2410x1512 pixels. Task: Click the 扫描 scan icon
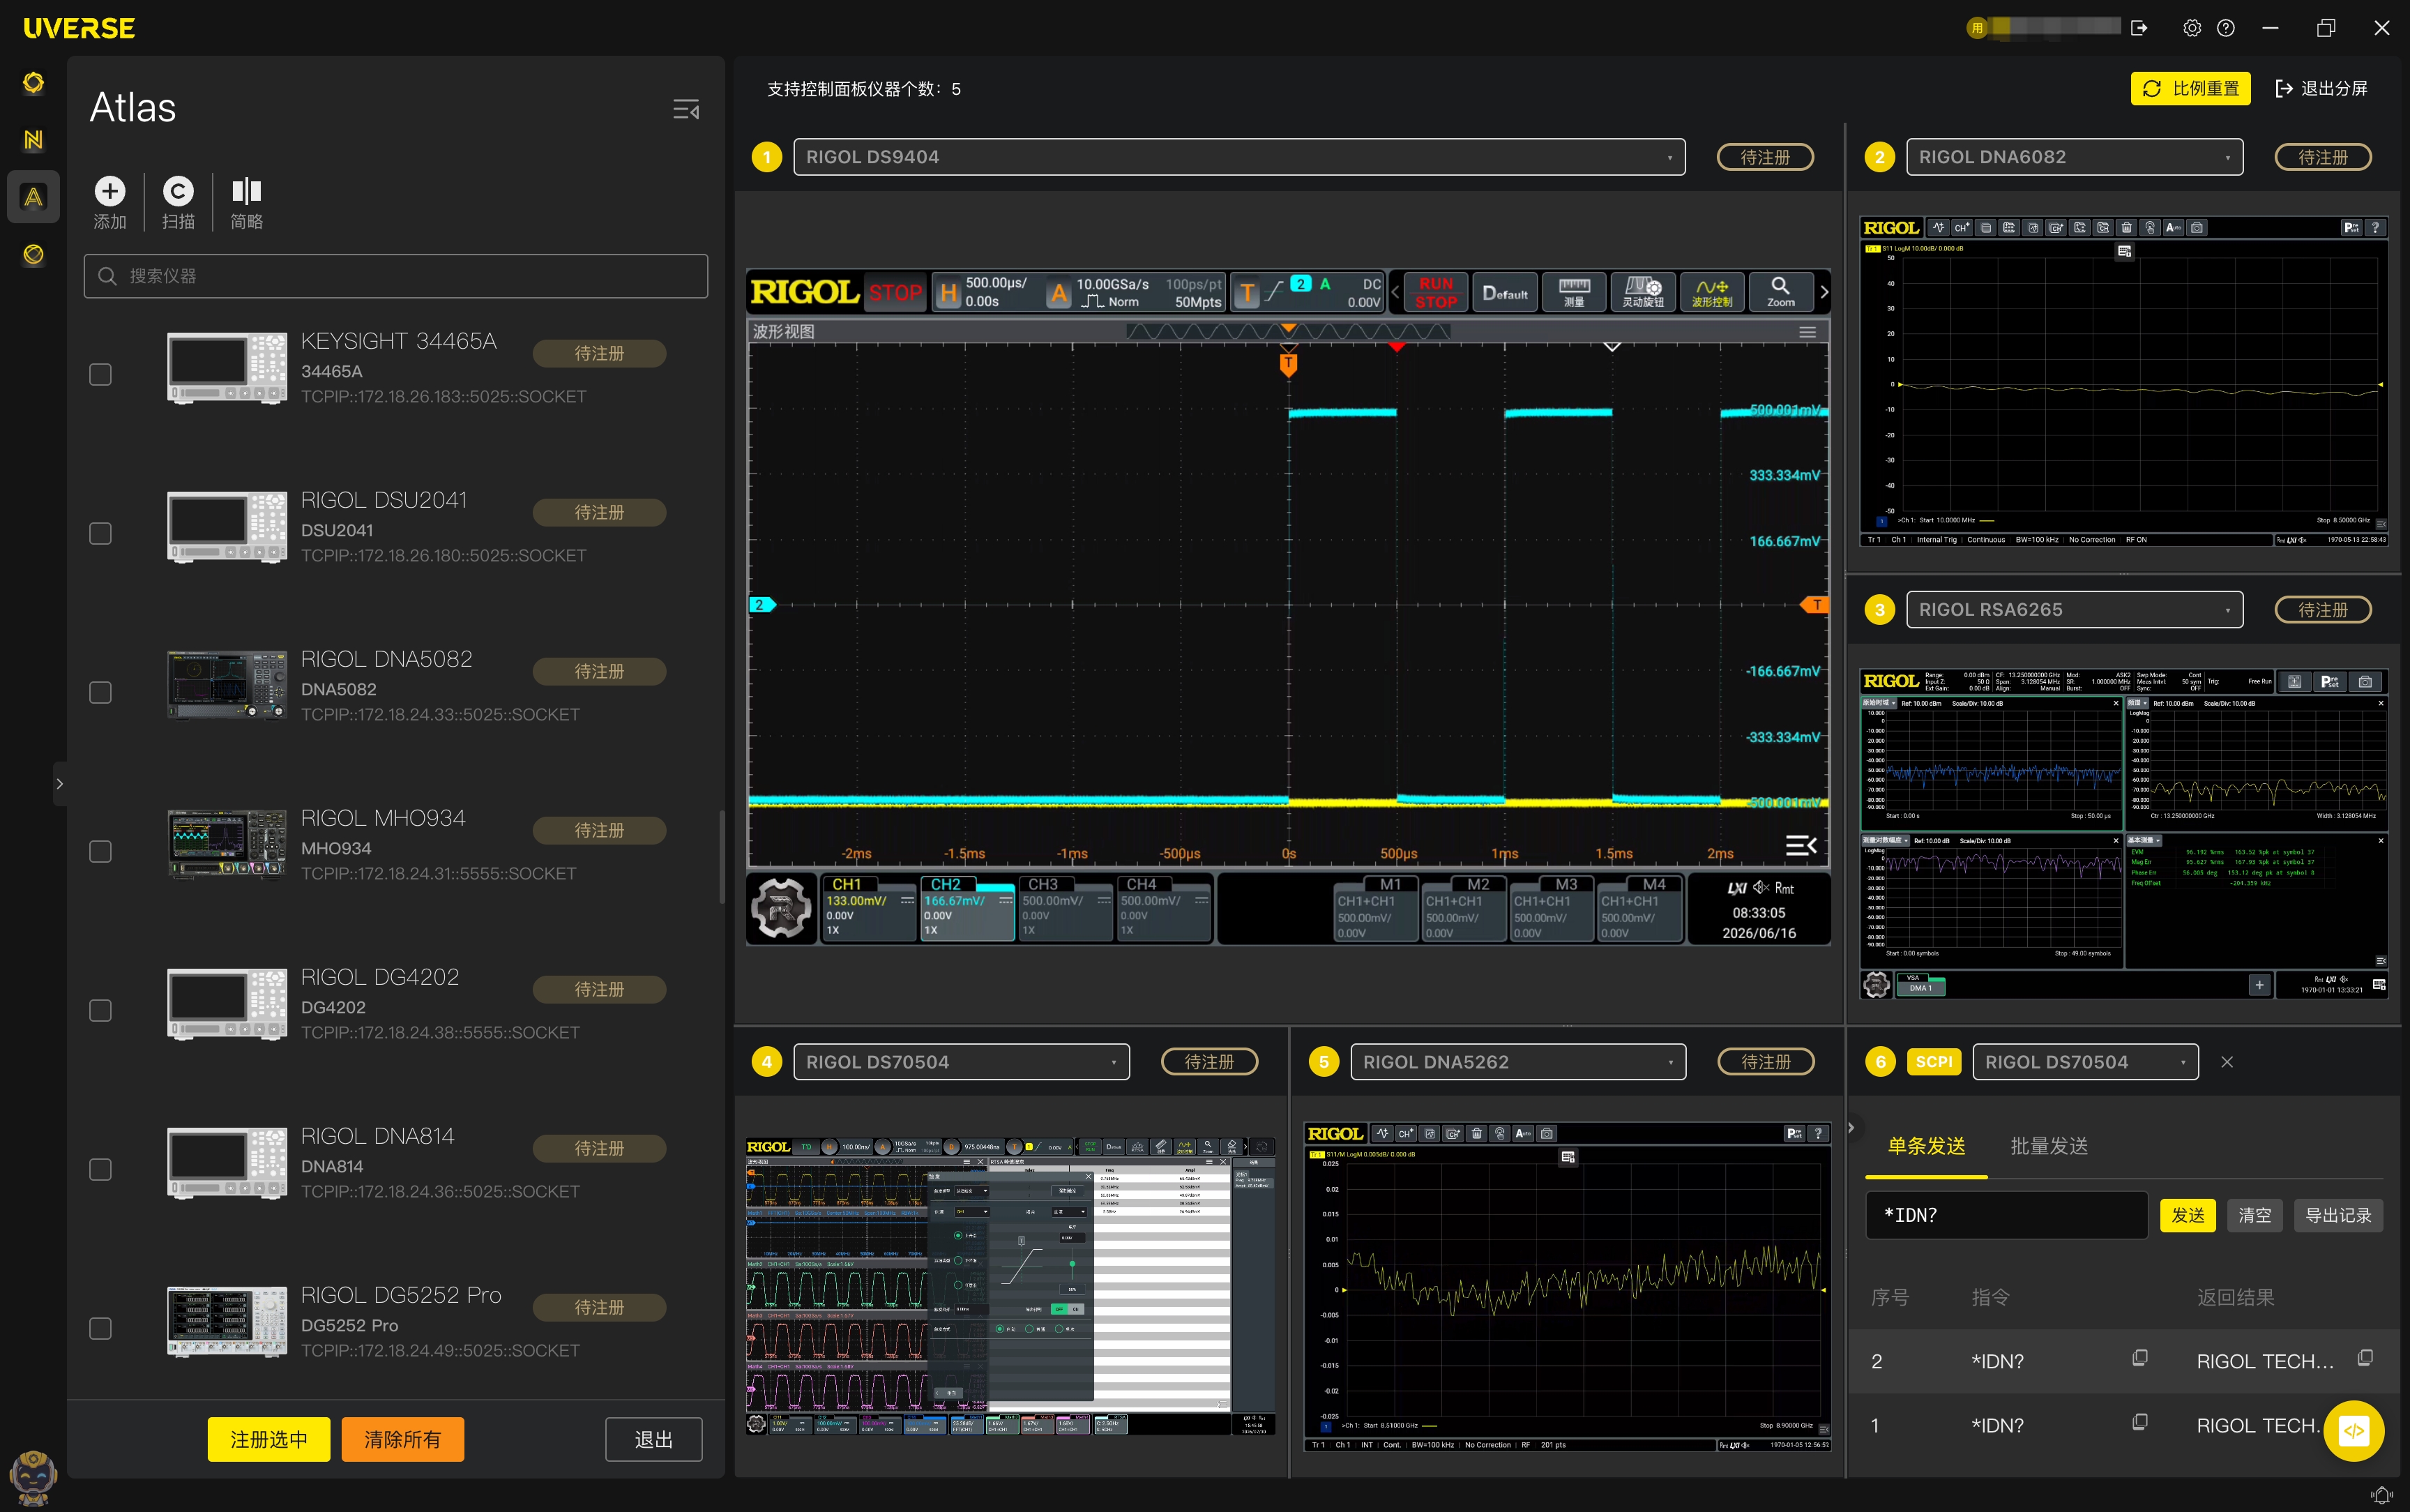coord(178,191)
